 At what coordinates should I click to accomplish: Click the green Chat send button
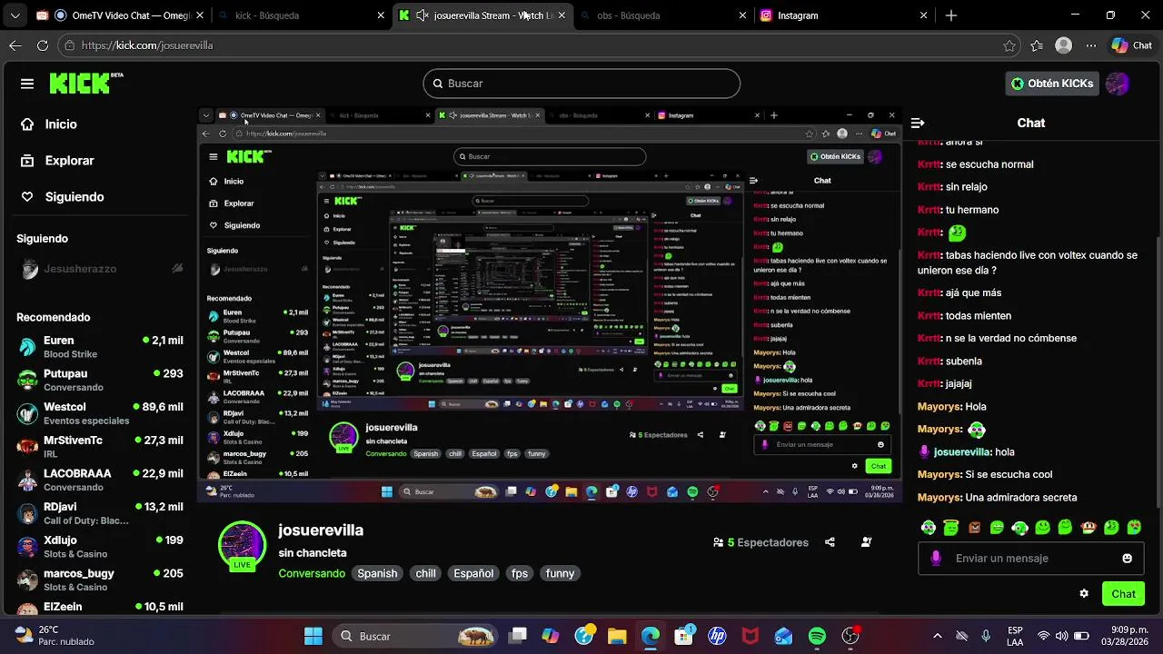coord(1123,594)
